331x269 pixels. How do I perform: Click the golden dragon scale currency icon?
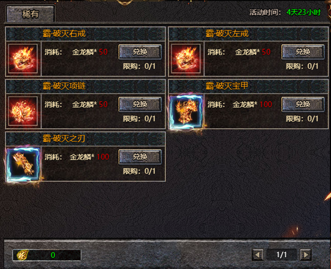click(x=22, y=255)
